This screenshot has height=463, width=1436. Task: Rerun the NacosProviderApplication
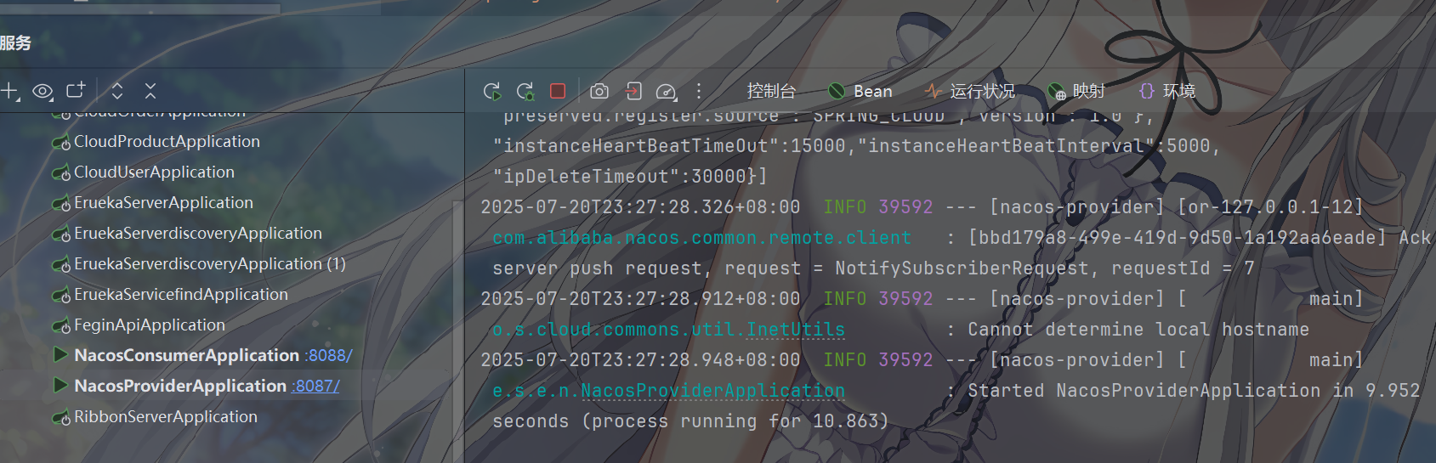click(491, 91)
